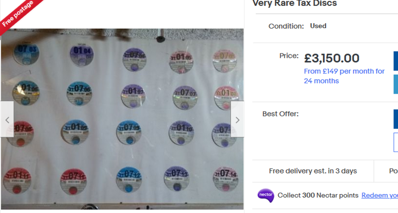Open the main tax discs photo

(x=122, y=119)
